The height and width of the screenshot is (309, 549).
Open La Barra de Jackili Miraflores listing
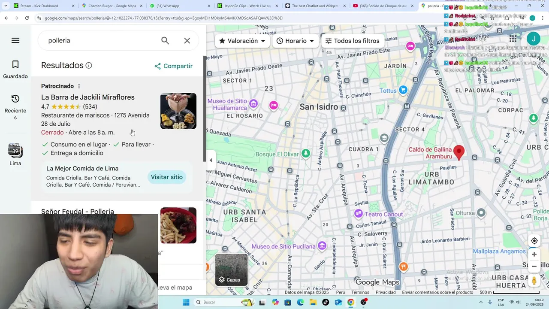pos(88,97)
